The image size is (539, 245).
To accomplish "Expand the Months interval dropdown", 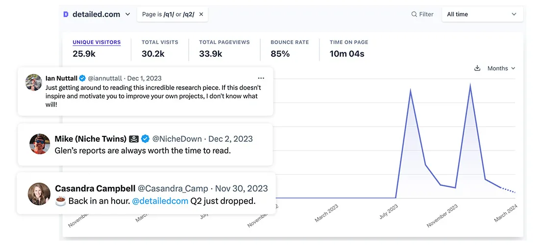I will [501, 68].
